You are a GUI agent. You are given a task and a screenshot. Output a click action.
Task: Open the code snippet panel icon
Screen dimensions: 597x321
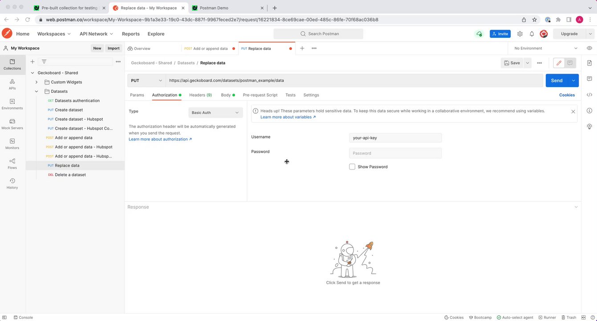(x=589, y=95)
